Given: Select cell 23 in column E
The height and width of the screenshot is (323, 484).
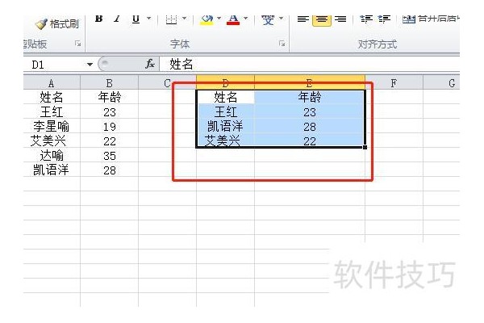Looking at the screenshot, I should pyautogui.click(x=310, y=111).
